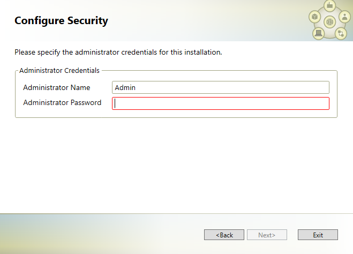Place cursor on the 'Admin' text

point(125,87)
